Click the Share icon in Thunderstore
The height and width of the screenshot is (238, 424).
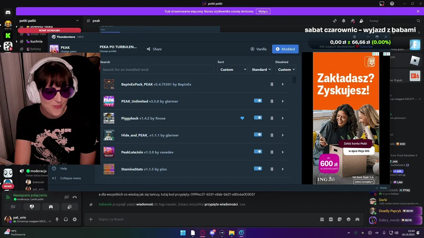click(148, 49)
